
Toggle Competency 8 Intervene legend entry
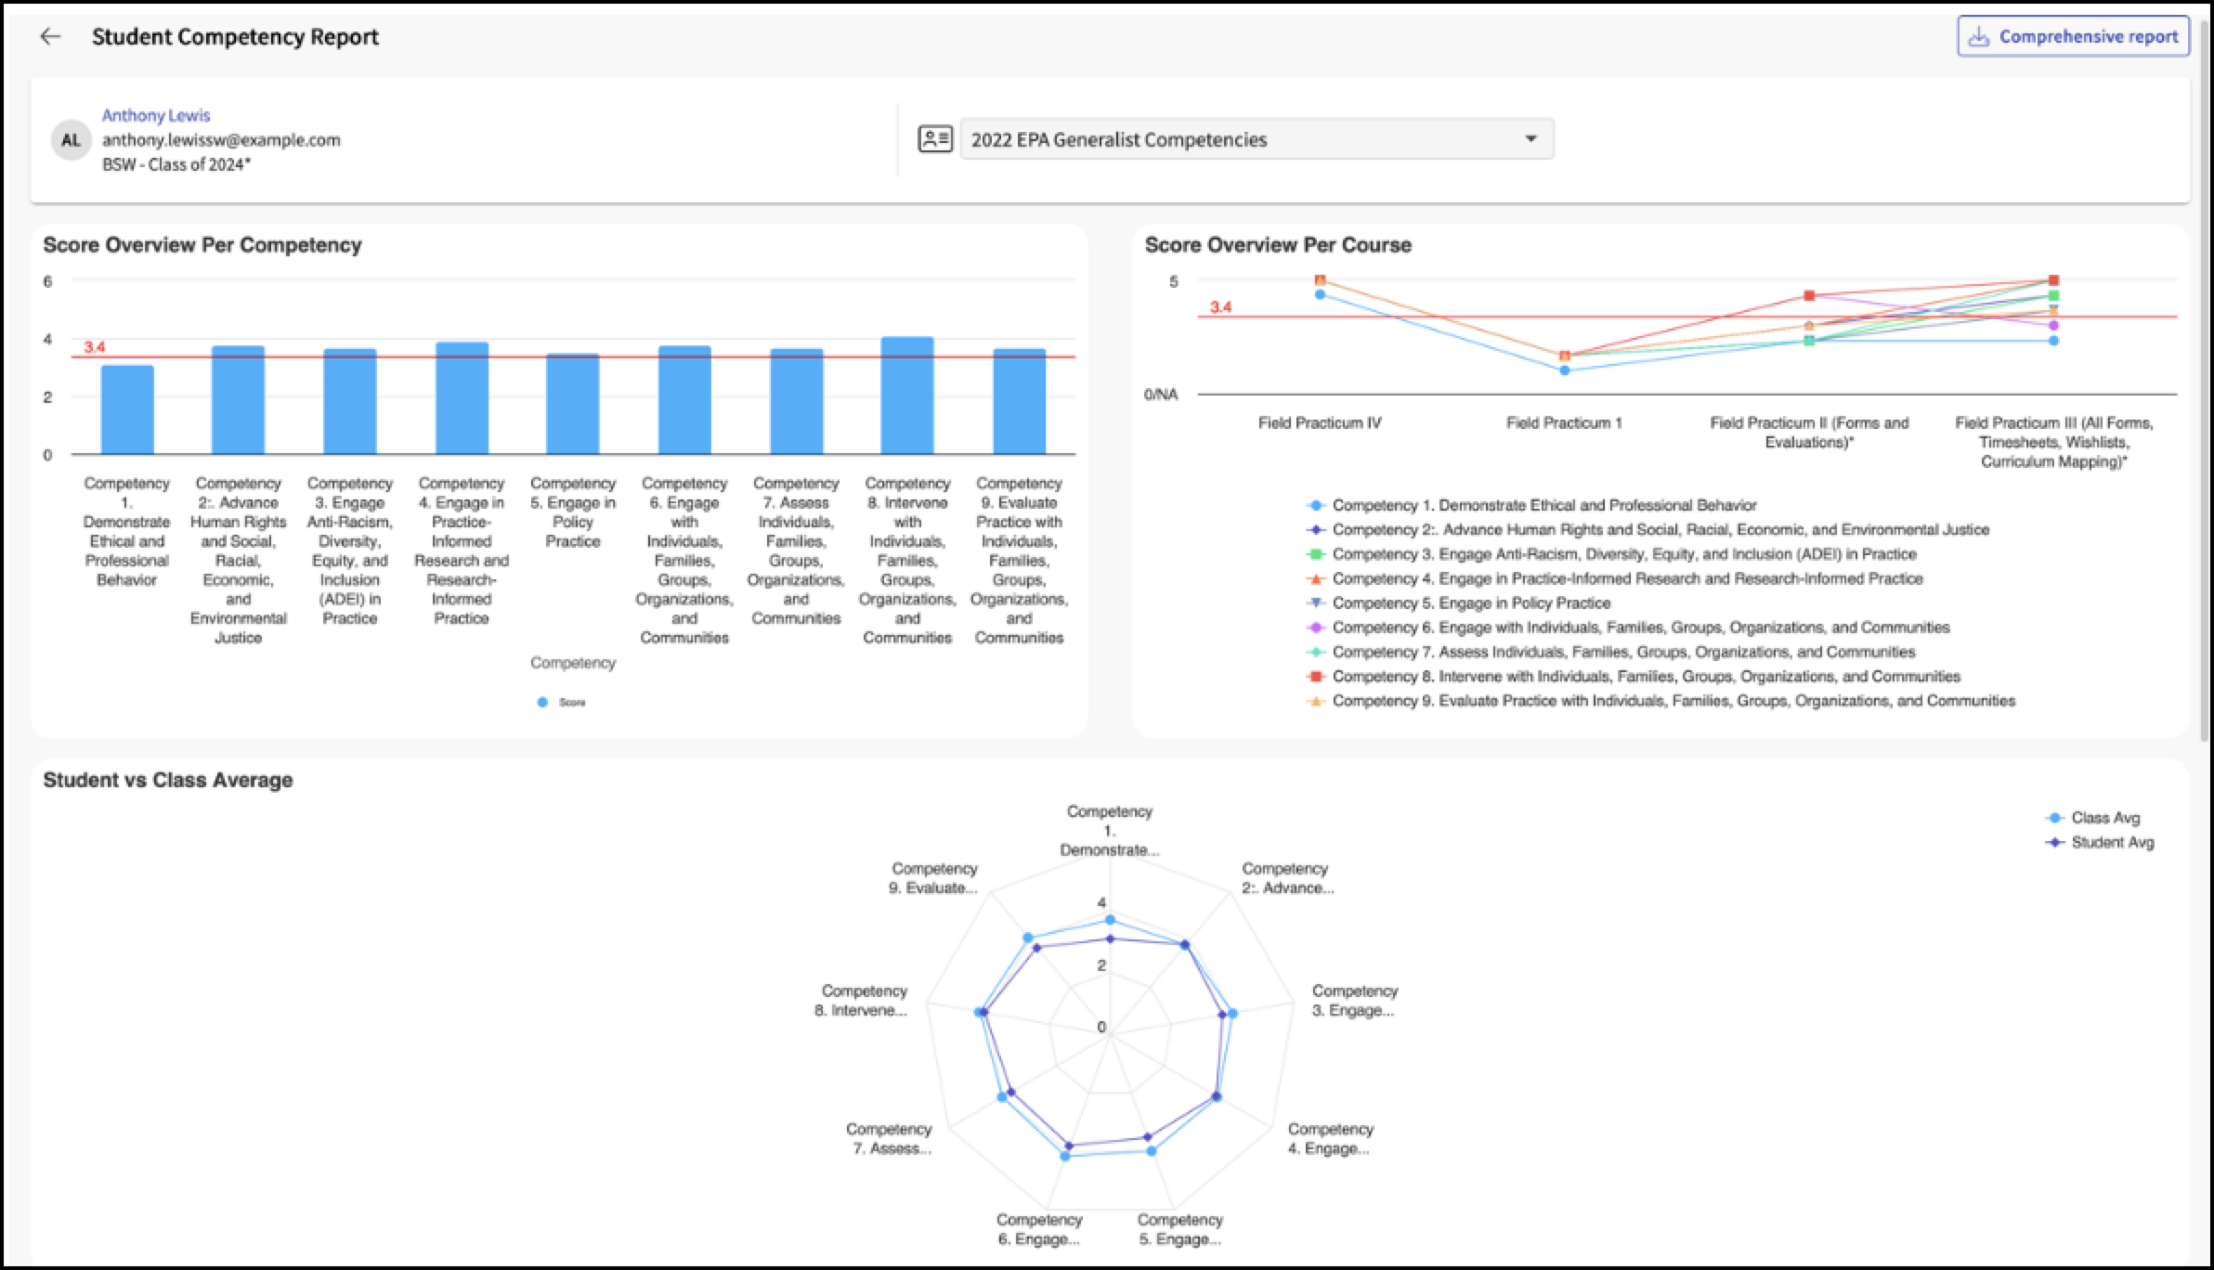click(1634, 677)
